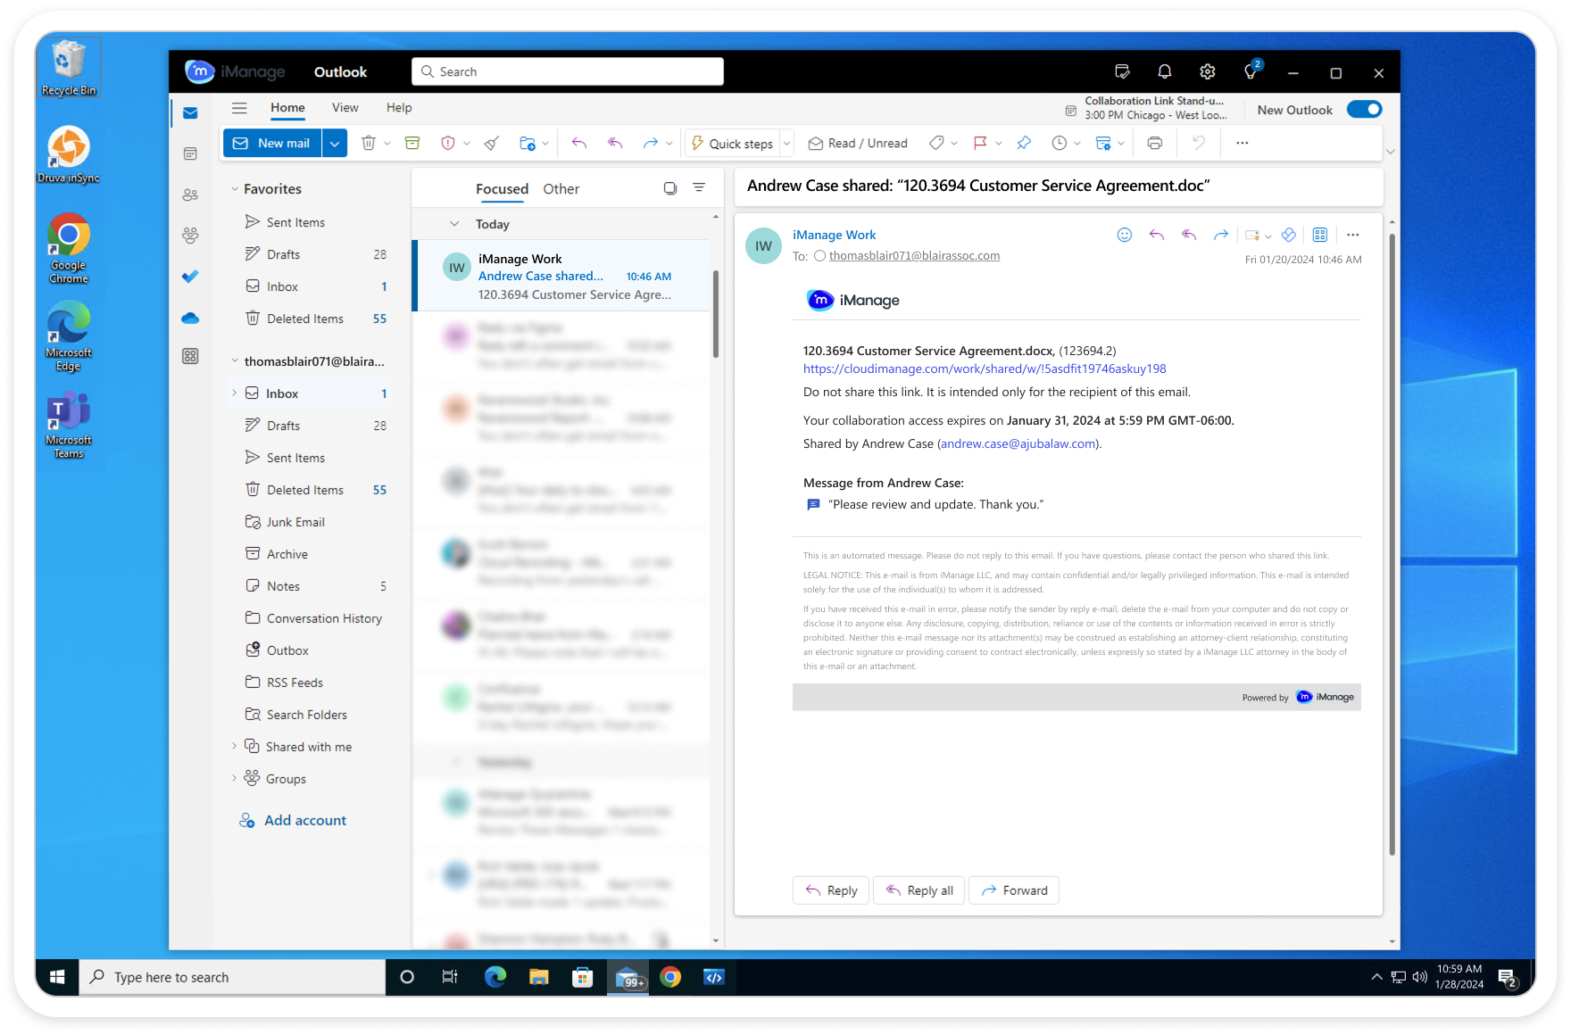Toggle the select-messages checkbox icon
The width and height of the screenshot is (1571, 1035).
pos(670,188)
